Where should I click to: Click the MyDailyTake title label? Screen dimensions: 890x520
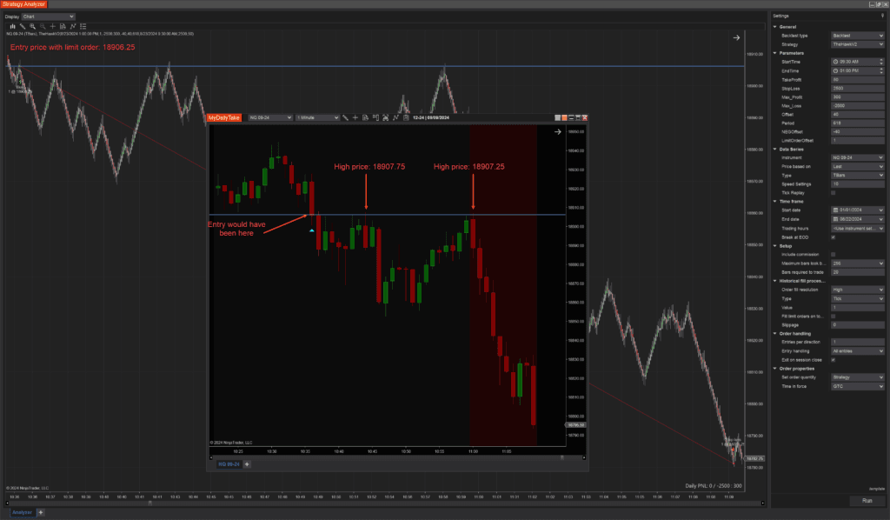point(224,117)
